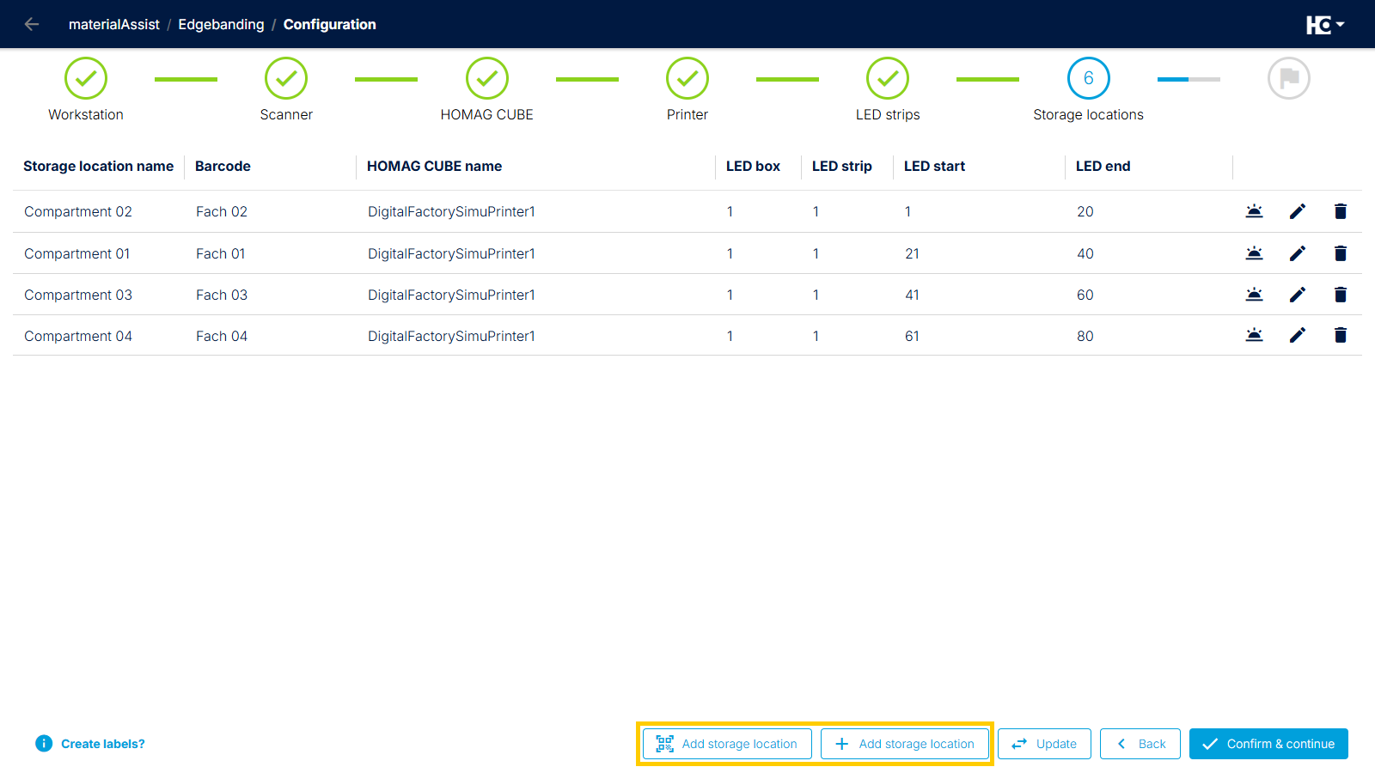1375x773 pixels.
Task: Select the LED strips step checkmark
Action: point(888,78)
